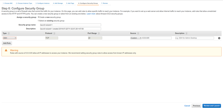Go to 5. Add Tags tab
223x110 pixels.
click(x=70, y=3)
